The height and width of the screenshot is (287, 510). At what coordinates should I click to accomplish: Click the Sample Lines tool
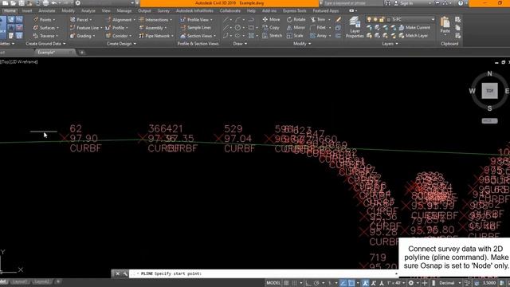[x=195, y=28]
